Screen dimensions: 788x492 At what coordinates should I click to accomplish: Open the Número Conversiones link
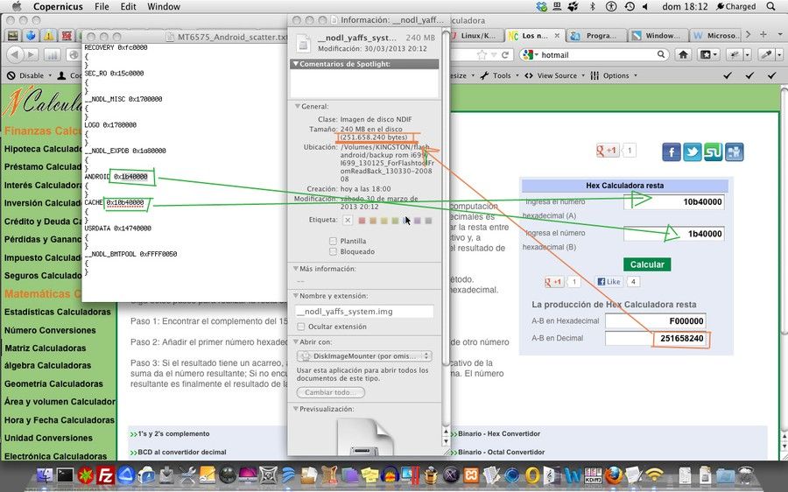click(x=50, y=330)
